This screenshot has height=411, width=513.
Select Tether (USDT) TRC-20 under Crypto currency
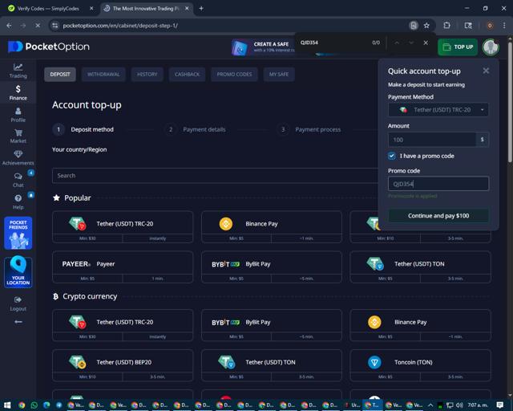coord(123,325)
